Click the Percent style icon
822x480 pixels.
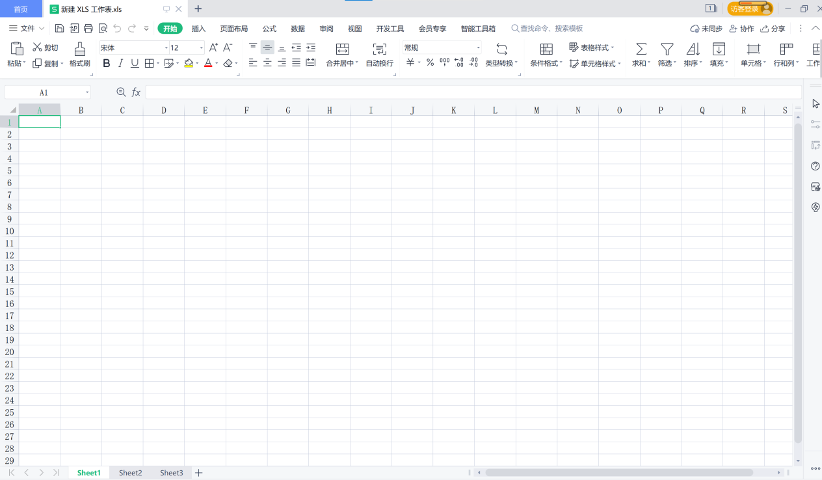(x=430, y=63)
